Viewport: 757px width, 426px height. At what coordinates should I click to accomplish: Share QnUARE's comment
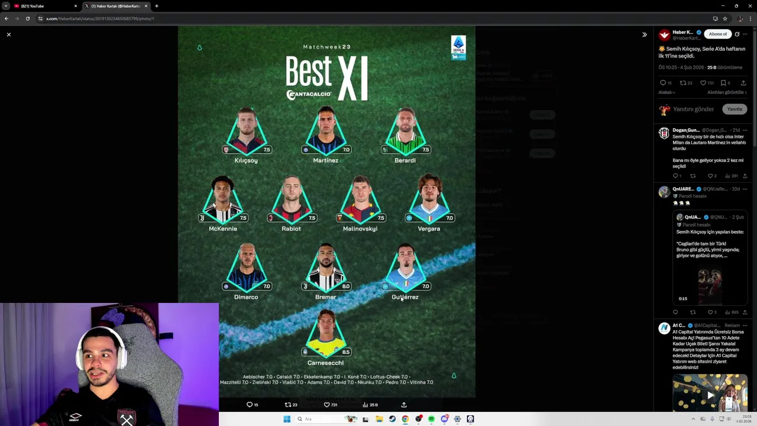click(745, 312)
